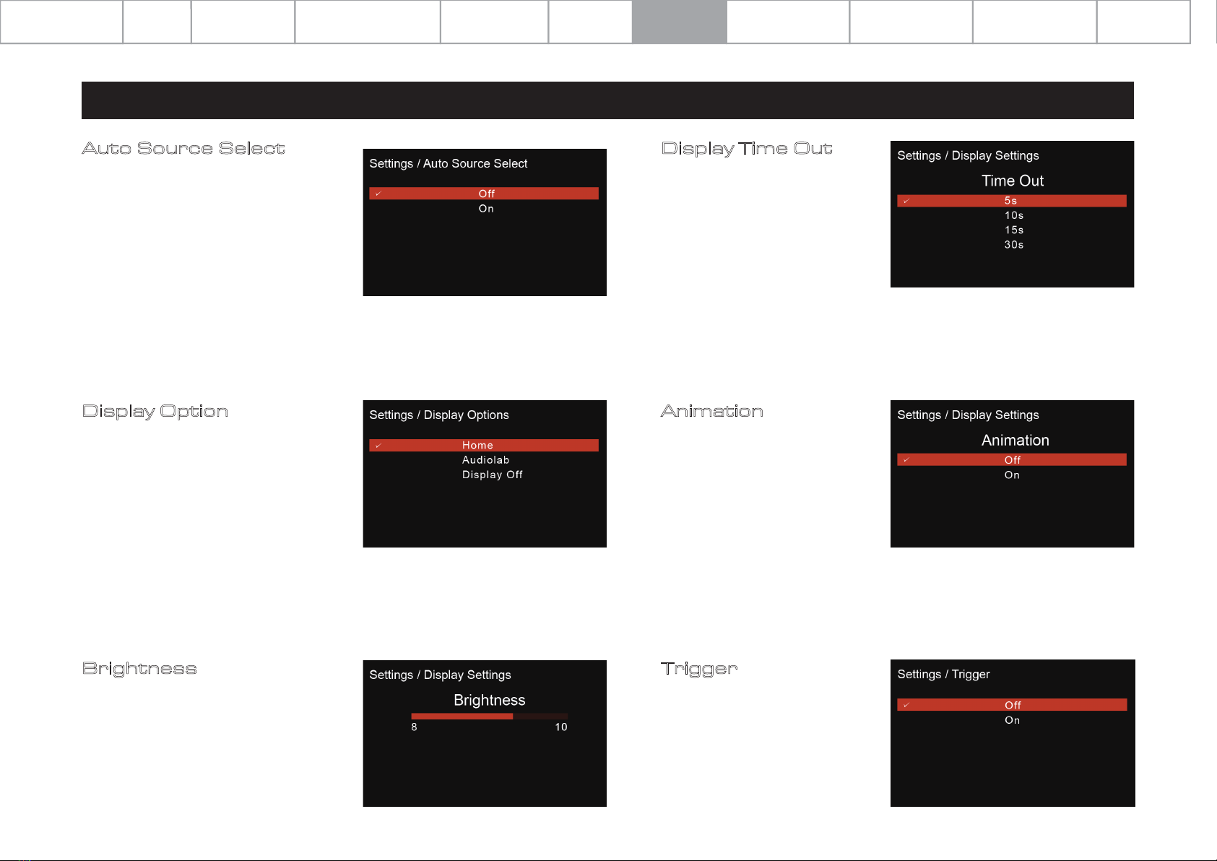Click the Brightness section heading
The image size is (1217, 861).
(x=139, y=668)
